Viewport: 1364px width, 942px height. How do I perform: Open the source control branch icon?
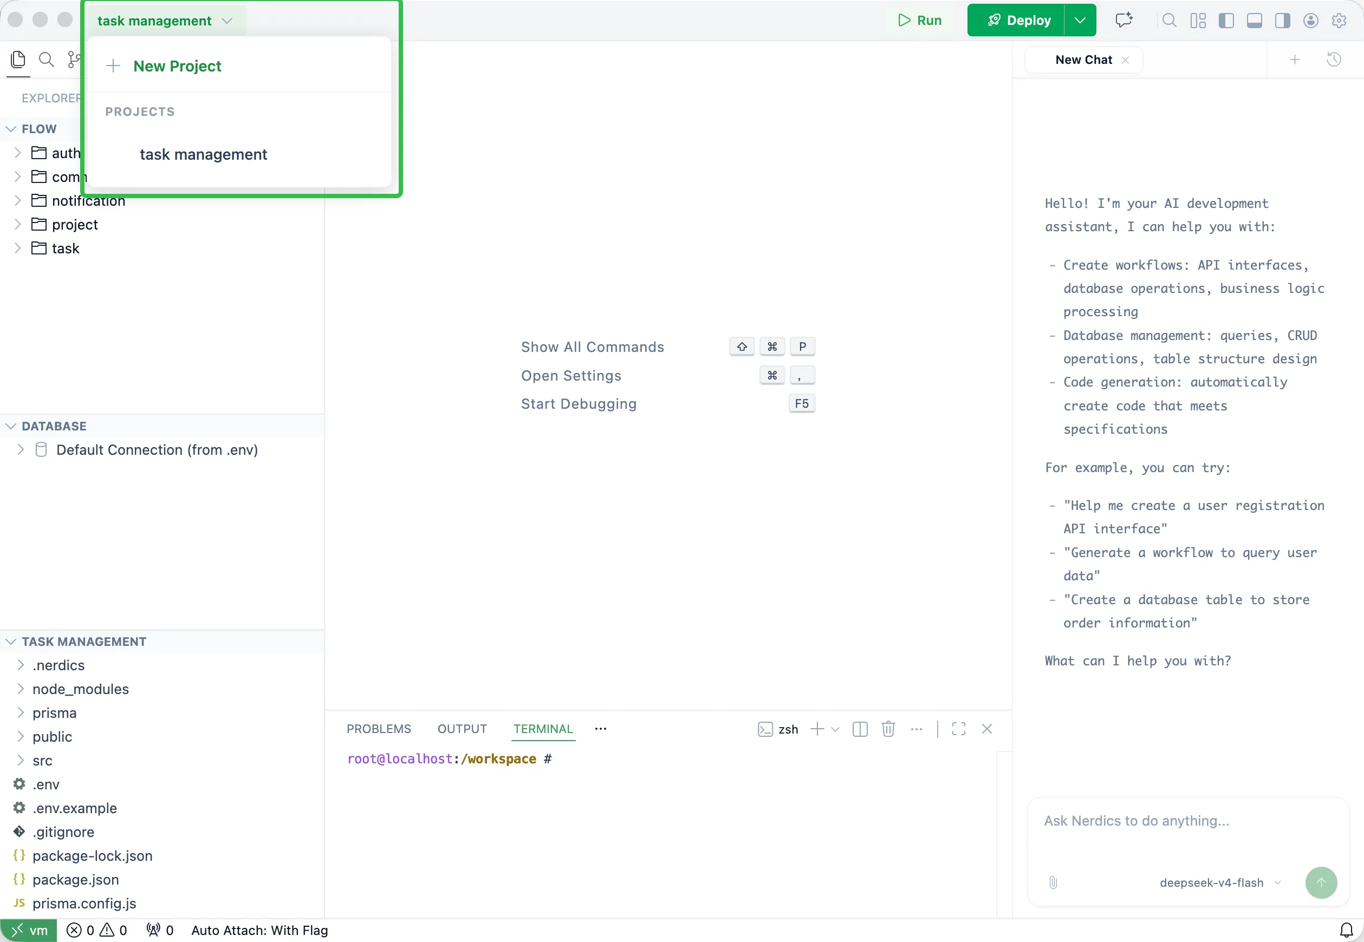pos(73,59)
